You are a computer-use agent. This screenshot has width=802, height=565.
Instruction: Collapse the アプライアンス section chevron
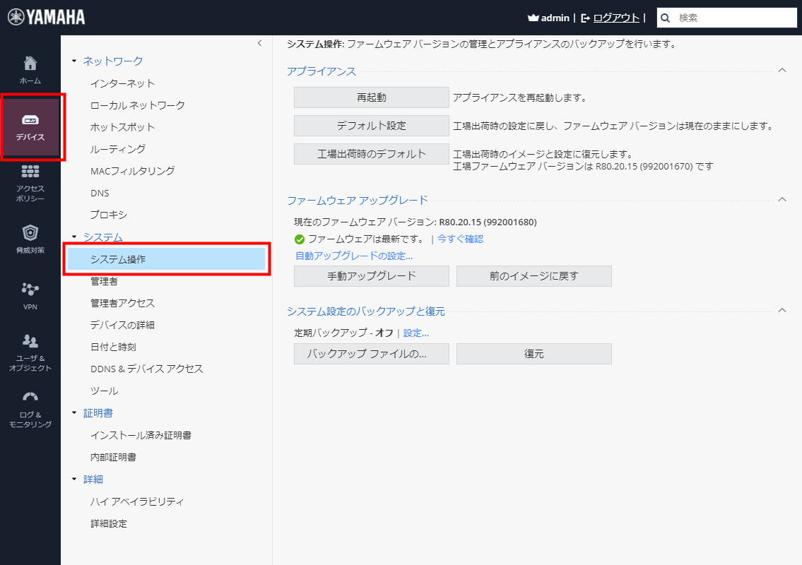point(782,71)
